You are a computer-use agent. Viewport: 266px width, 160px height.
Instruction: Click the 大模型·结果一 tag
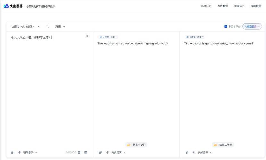tap(108, 37)
